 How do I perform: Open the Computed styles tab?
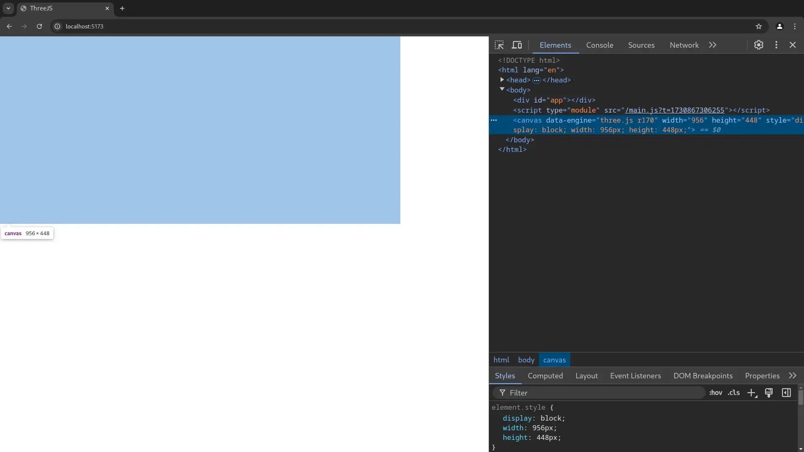pyautogui.click(x=545, y=376)
